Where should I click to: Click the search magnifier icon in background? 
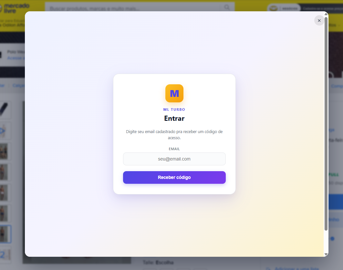[x=227, y=7]
